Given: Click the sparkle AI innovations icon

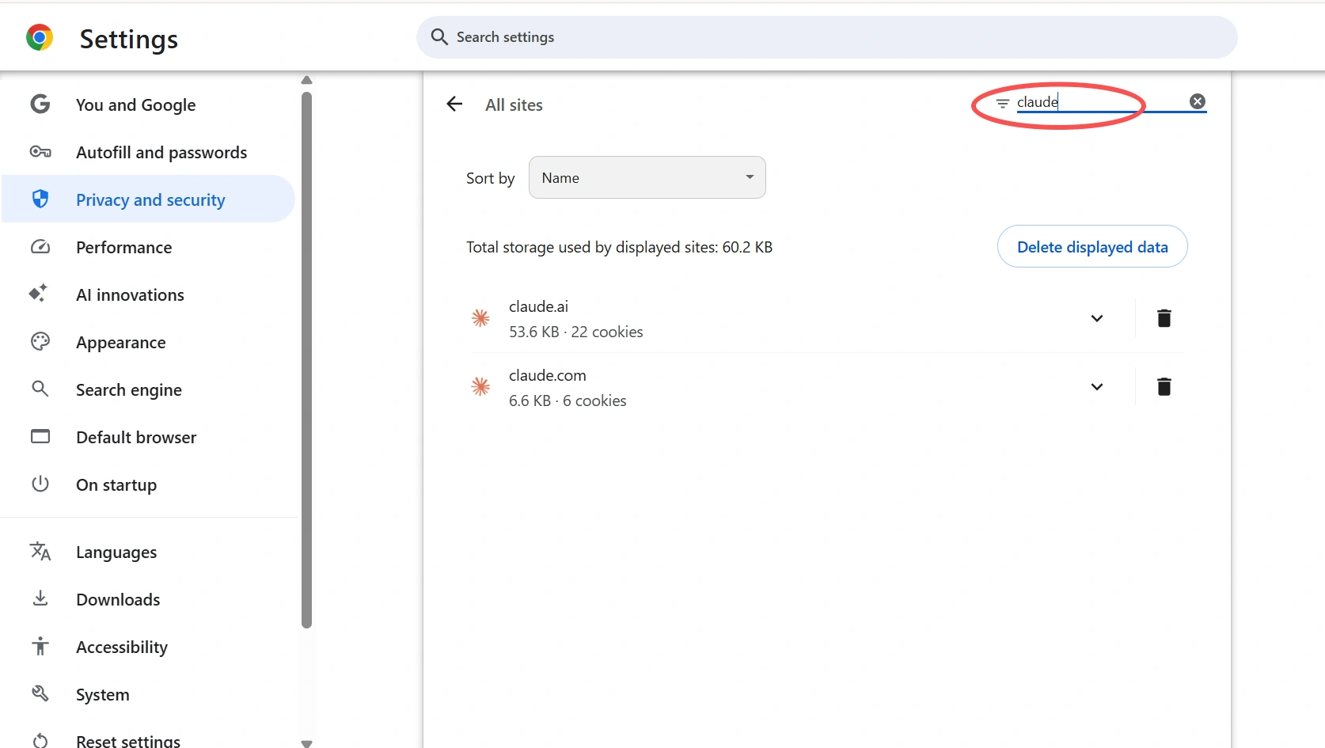Looking at the screenshot, I should (x=39, y=293).
